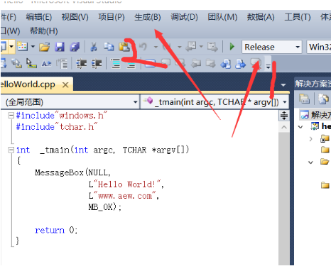
Task: Open the 帮助(H) help menu
Action: tap(43, 31)
